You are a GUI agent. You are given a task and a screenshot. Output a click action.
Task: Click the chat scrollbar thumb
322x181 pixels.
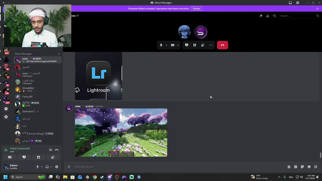coord(320,155)
